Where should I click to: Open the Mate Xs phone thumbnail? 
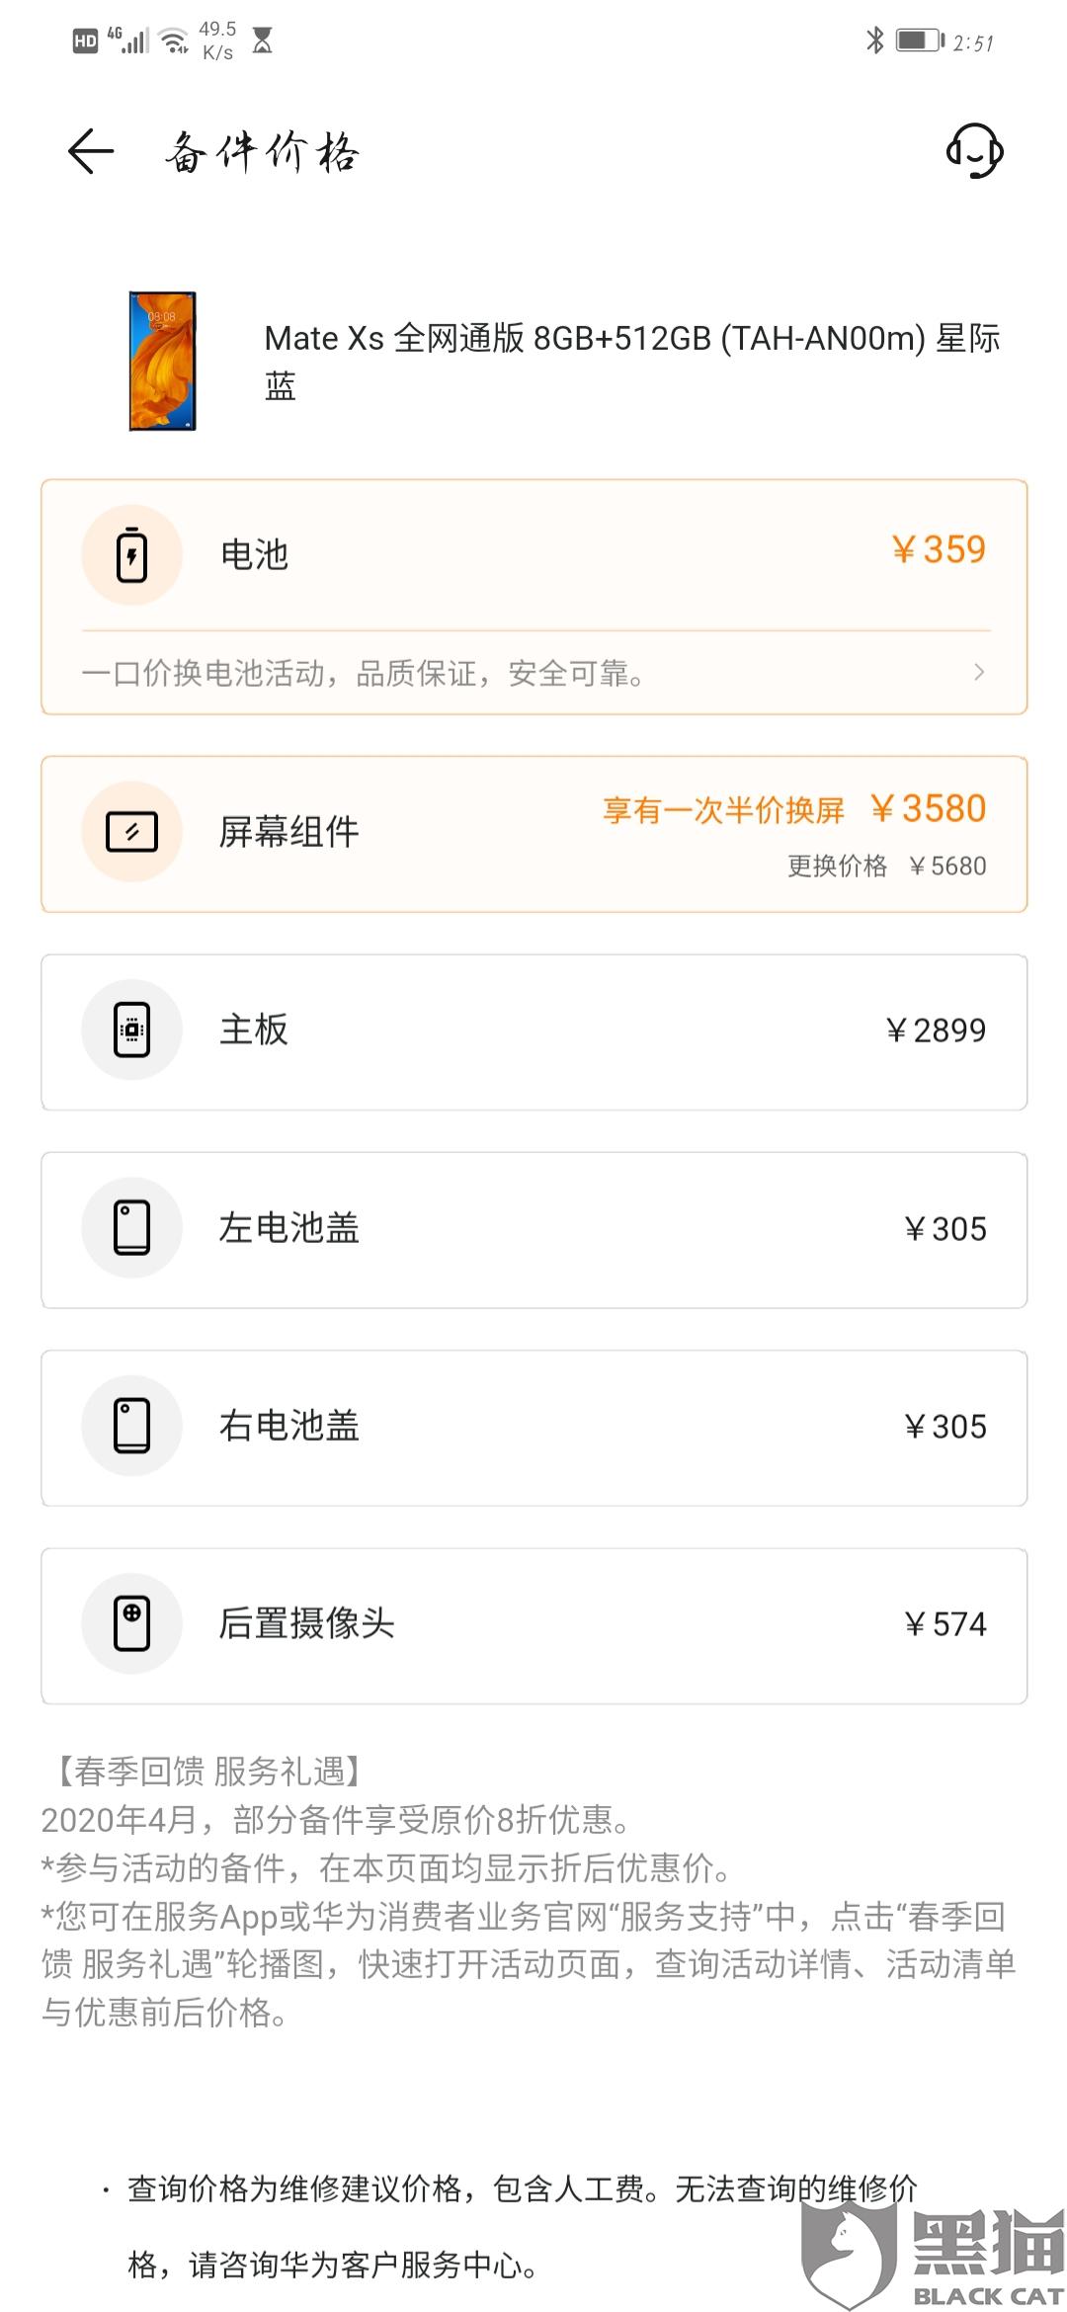click(163, 362)
